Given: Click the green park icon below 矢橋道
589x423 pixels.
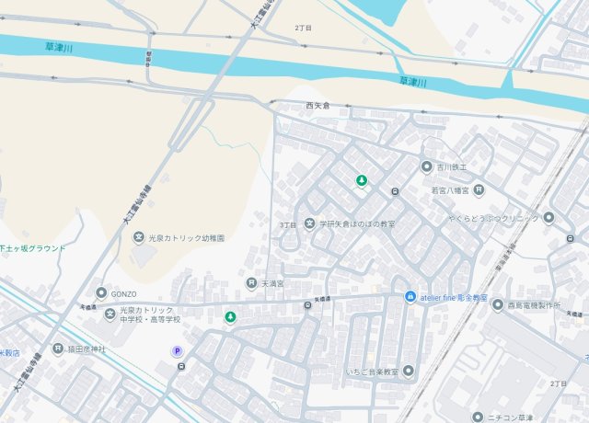Looking at the screenshot, I should tap(230, 317).
